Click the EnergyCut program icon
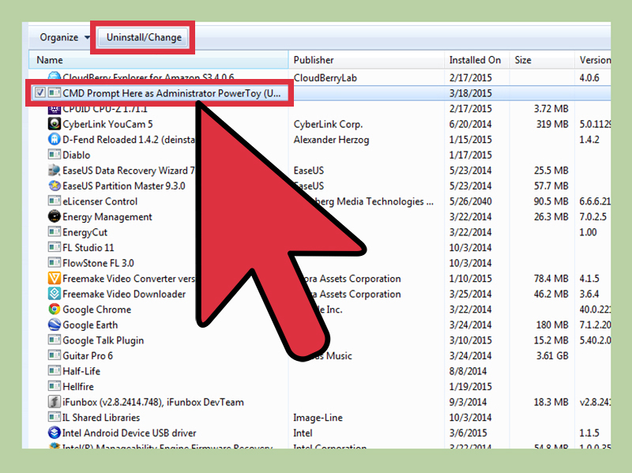This screenshot has width=632, height=473. 54,232
